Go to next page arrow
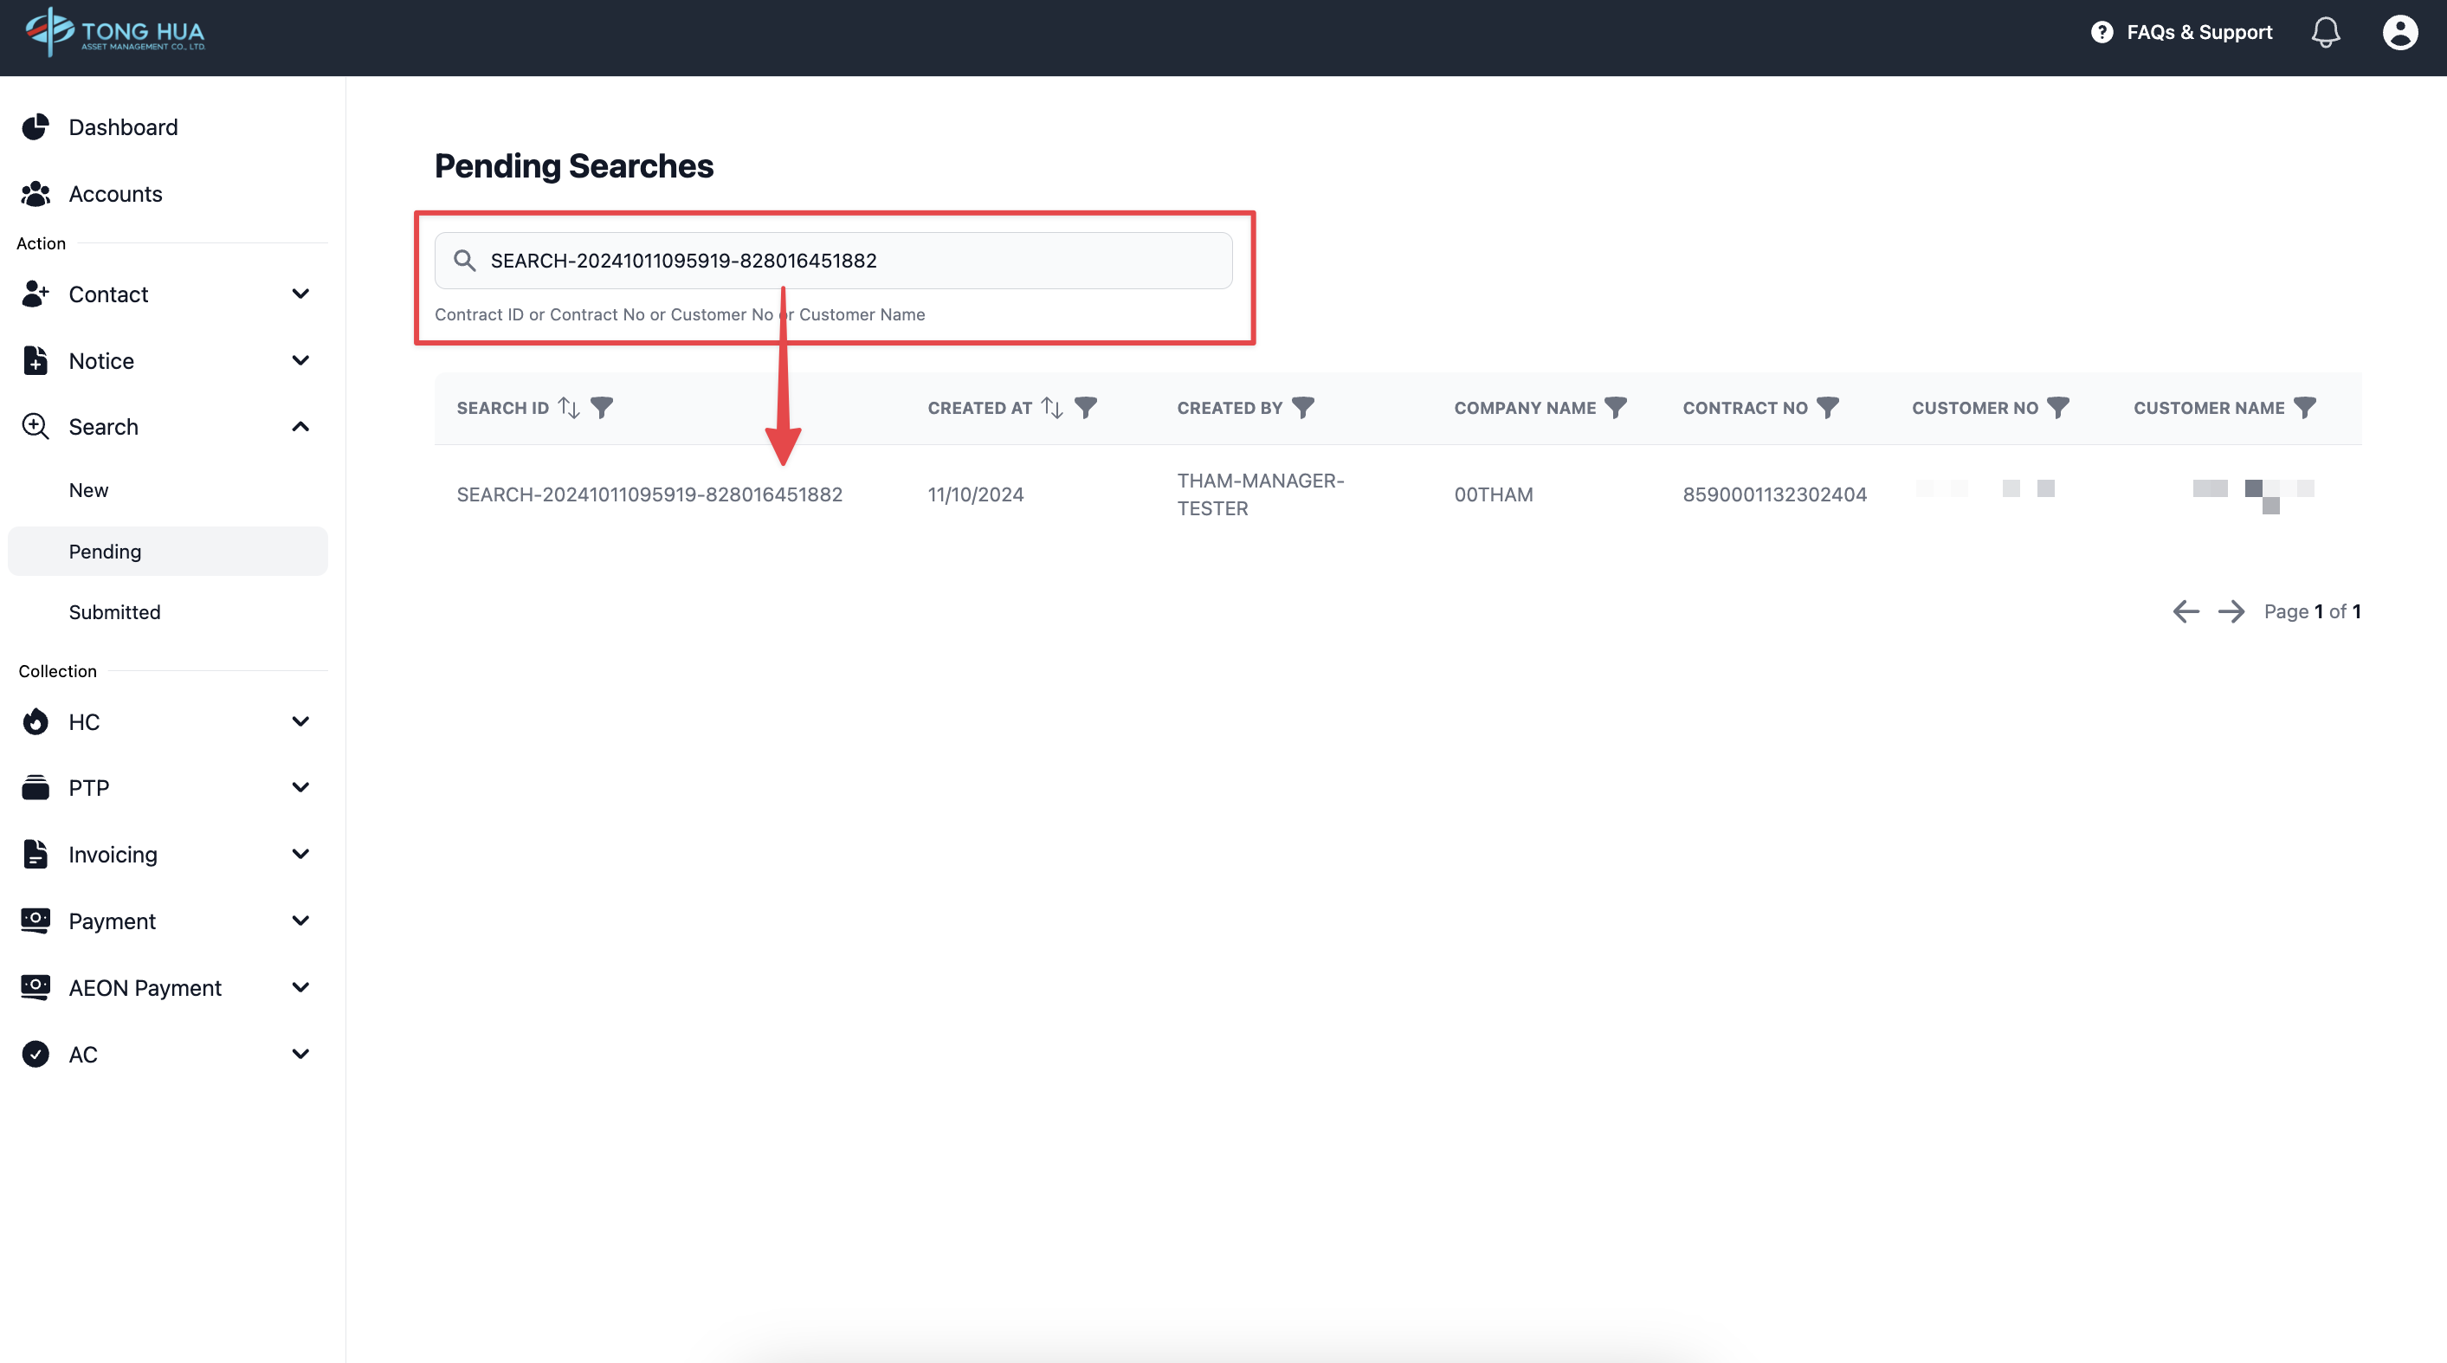Image resolution: width=2447 pixels, height=1363 pixels. 2231,611
